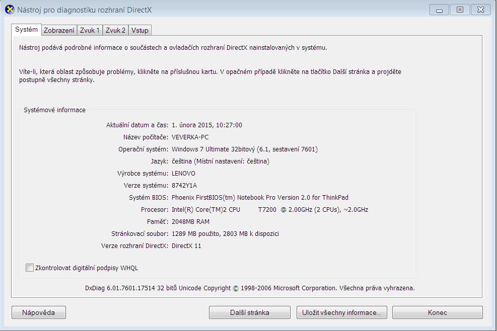Image resolution: width=497 pixels, height=331 pixels.
Task: Click the language value čeština
Action: (220, 161)
